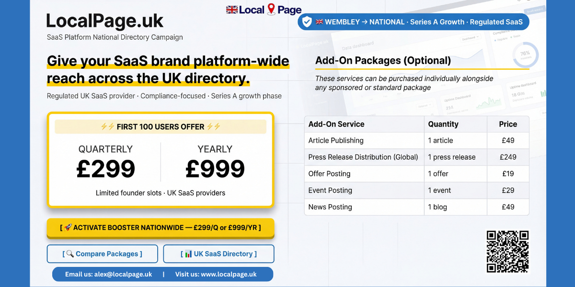Click the 76% circular progress ring

pos(525,54)
